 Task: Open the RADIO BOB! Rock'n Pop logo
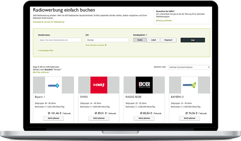[144, 85]
